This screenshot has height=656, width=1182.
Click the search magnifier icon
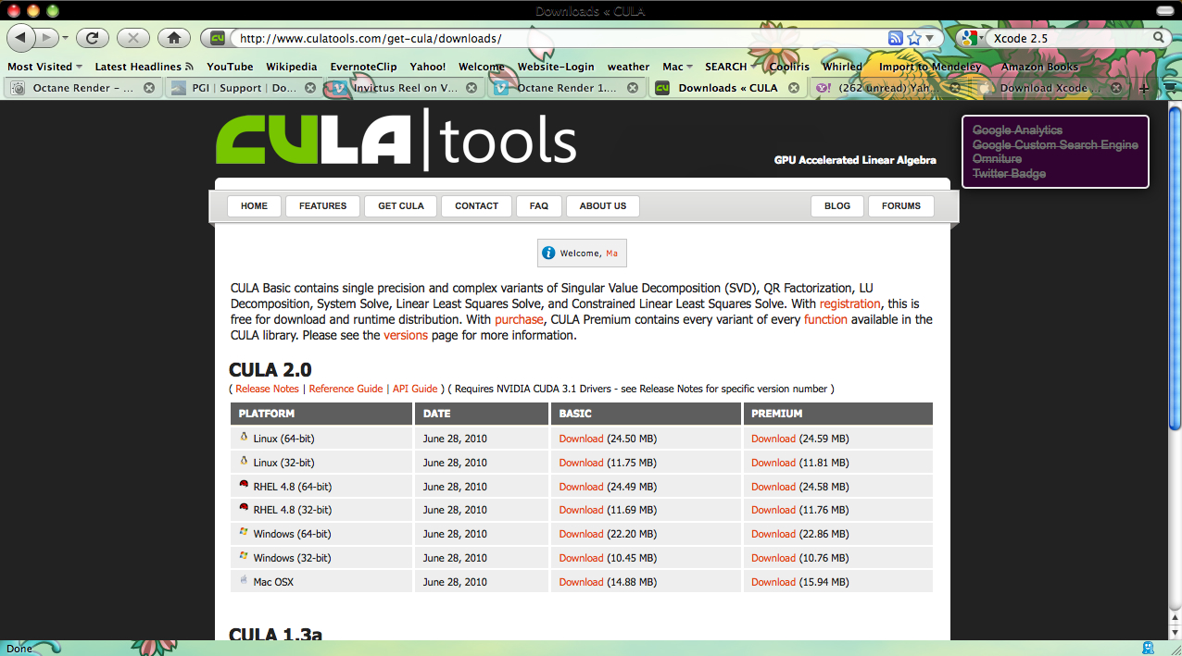1159,38
